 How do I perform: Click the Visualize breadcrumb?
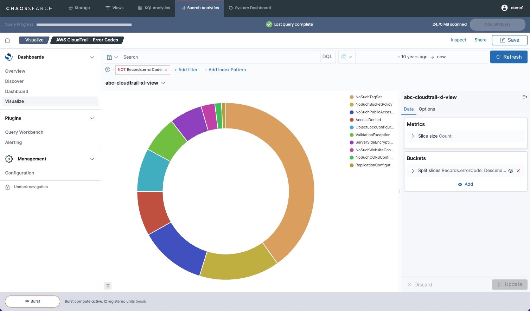[34, 40]
